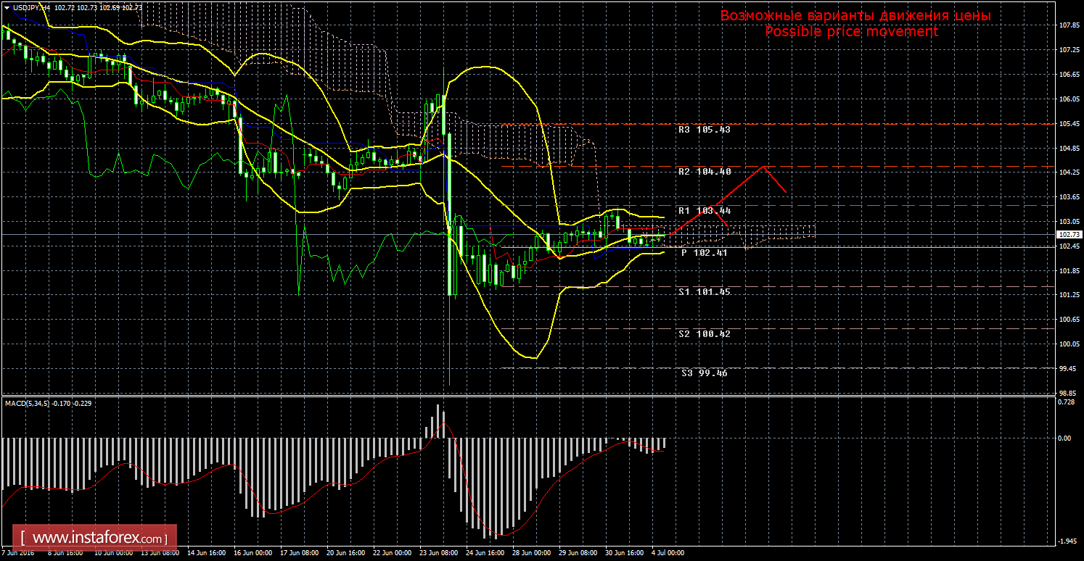Click 106.65 on the price axis
Screen dimensions: 1084x561
pos(1070,75)
